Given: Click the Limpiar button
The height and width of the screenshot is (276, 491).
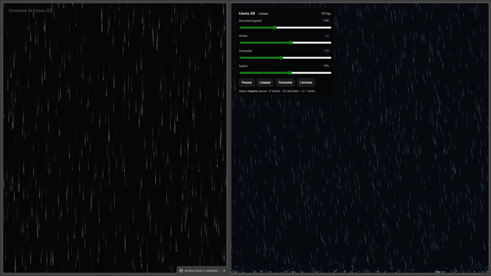Looking at the screenshot, I should pyautogui.click(x=265, y=82).
